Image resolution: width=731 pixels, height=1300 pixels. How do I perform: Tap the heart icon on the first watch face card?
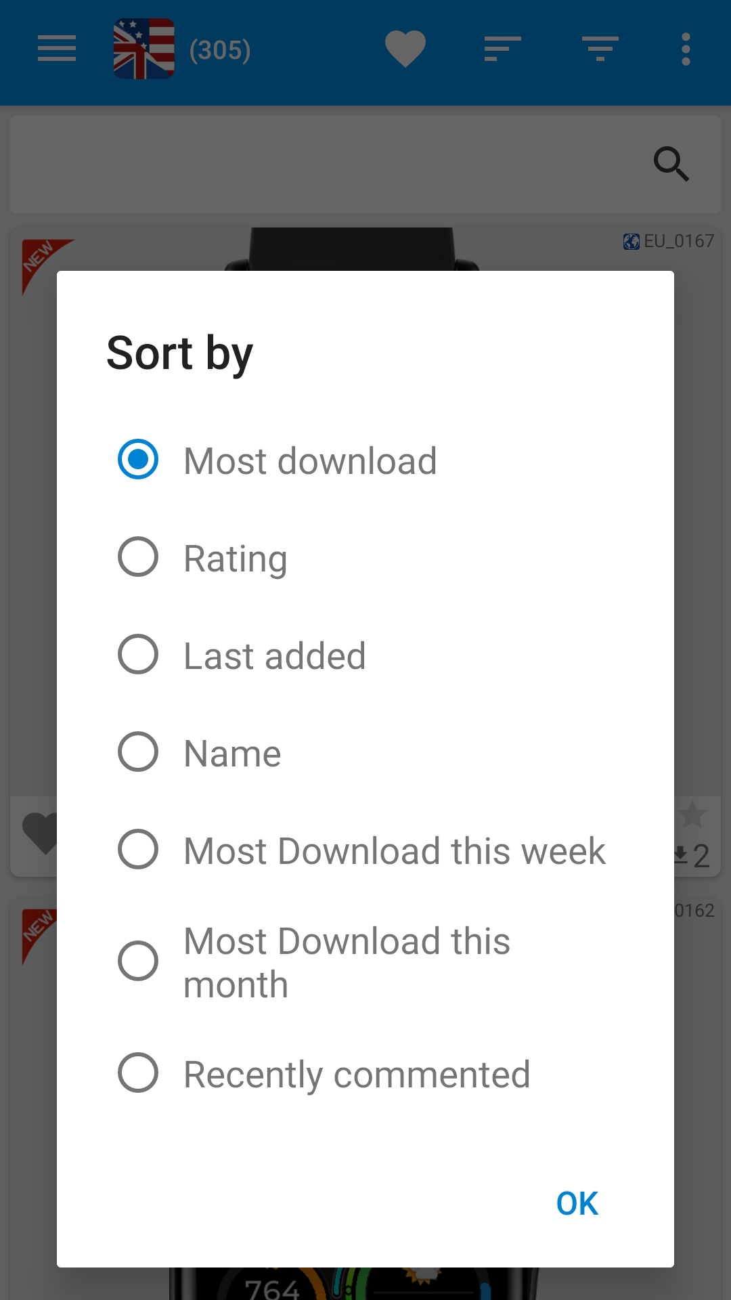click(x=39, y=833)
